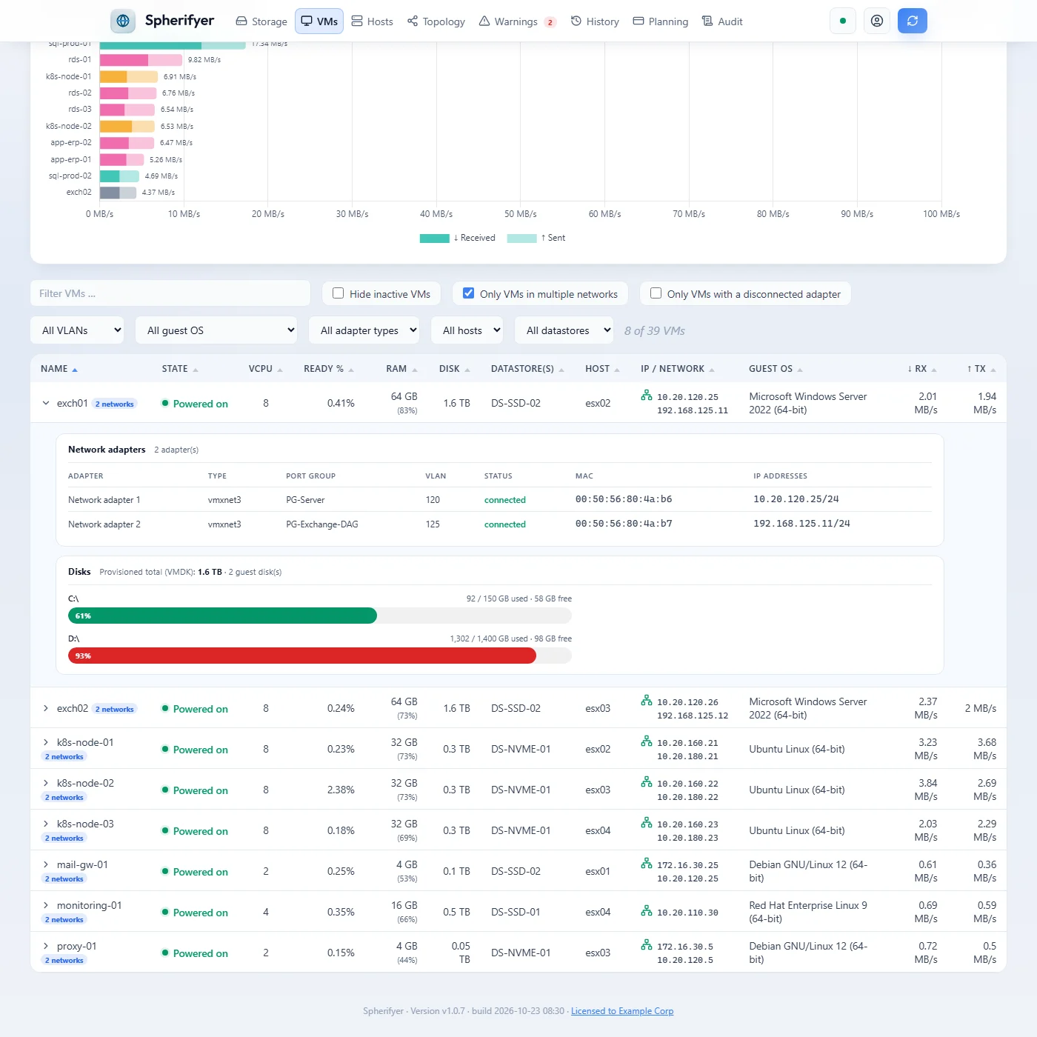Uncheck Only VMs in multiple networks
This screenshot has height=1037, width=1037.
pos(469,293)
